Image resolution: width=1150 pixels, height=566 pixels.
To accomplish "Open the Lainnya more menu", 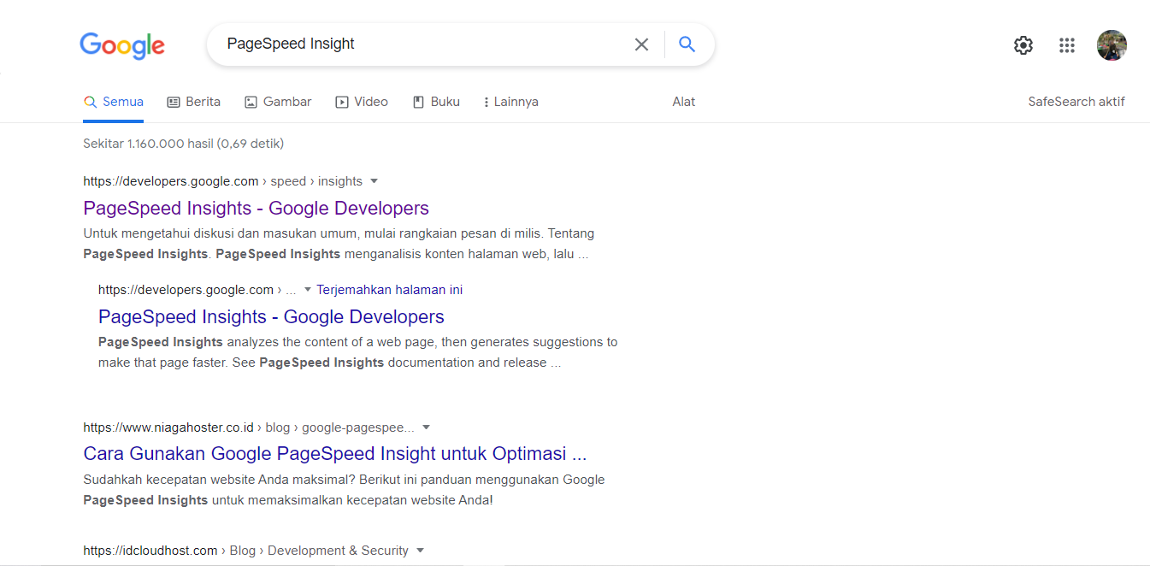I will 510,102.
